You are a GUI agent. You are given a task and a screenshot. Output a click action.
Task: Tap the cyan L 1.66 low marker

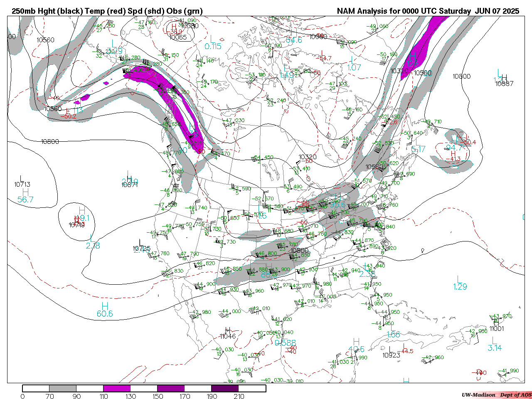point(393,331)
